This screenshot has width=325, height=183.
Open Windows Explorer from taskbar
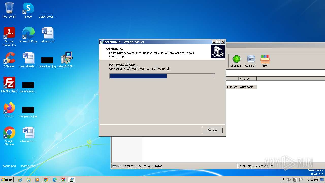coord(29,180)
